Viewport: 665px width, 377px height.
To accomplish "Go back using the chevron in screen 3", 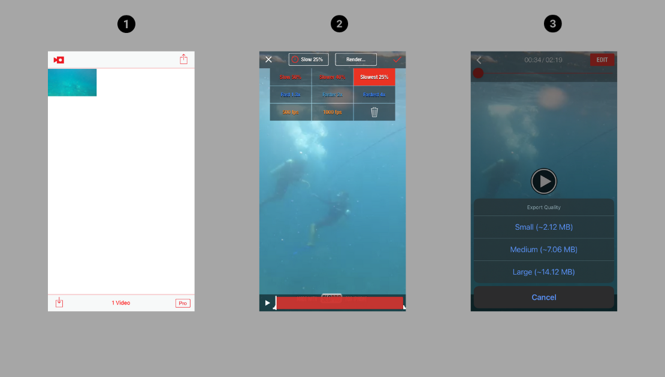I will (479, 60).
